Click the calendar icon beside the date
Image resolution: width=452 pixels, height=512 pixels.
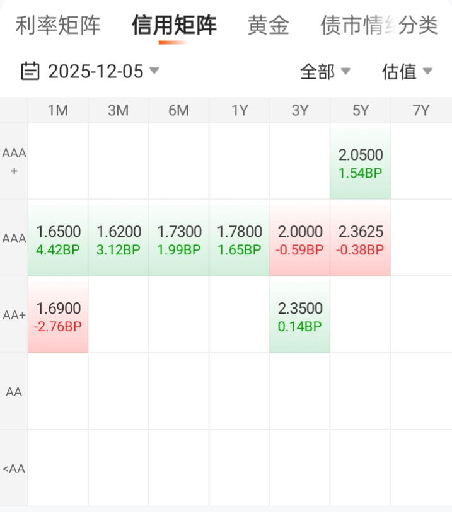click(x=30, y=71)
